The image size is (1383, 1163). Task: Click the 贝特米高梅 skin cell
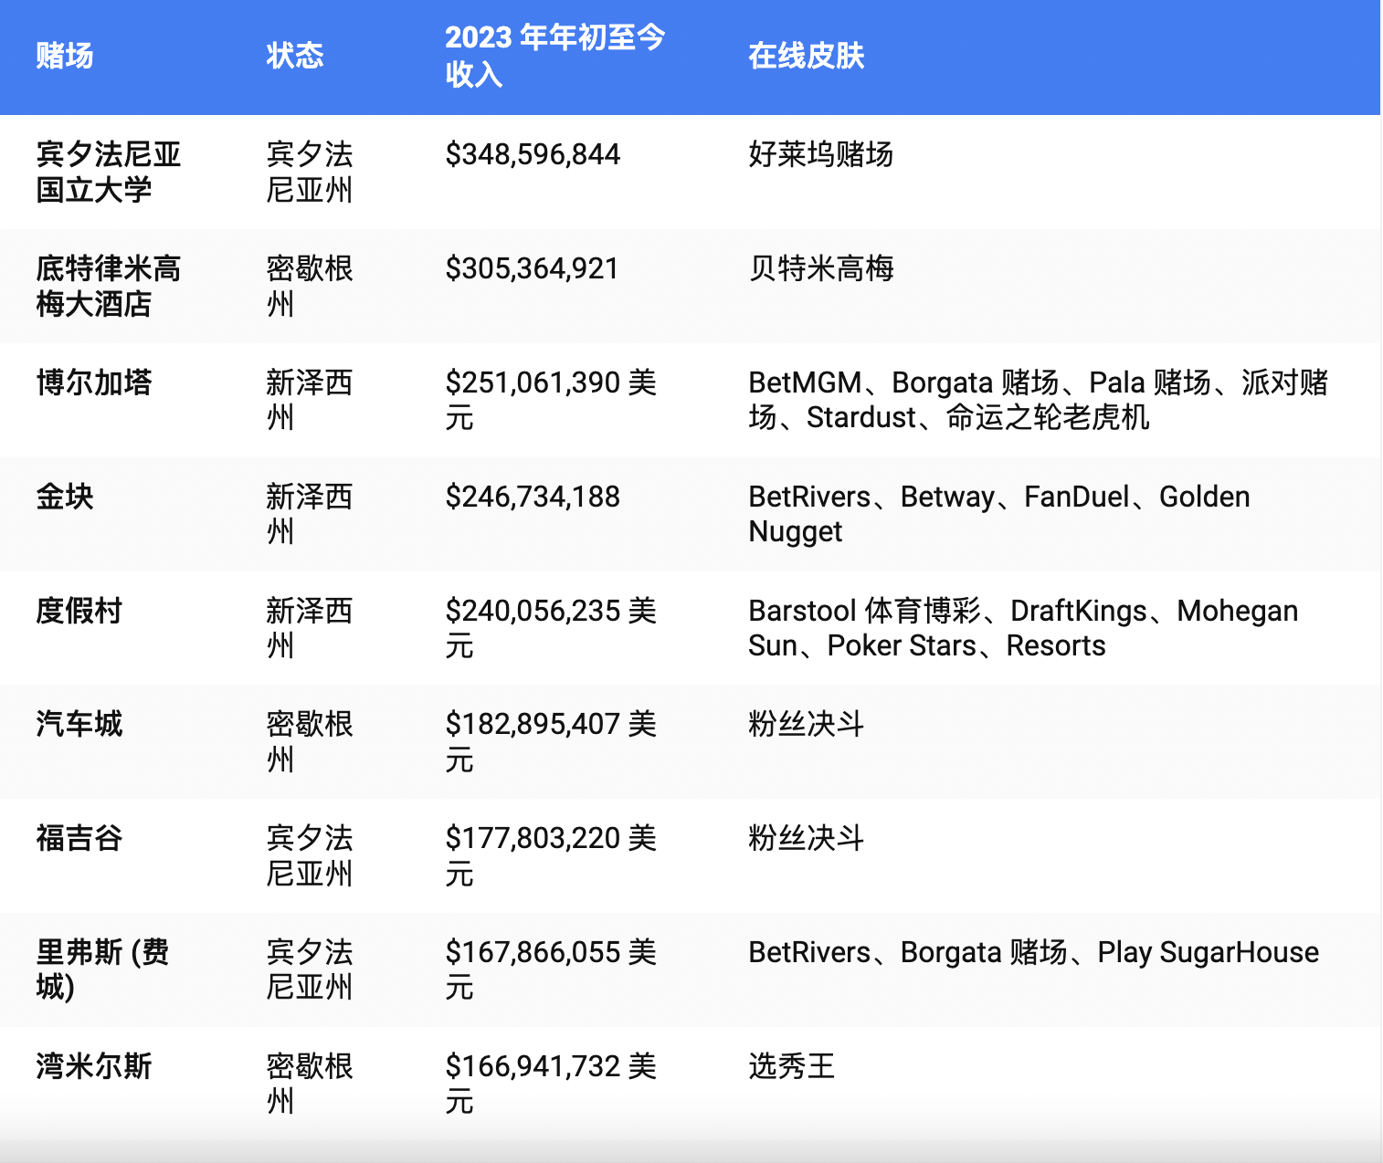click(820, 268)
